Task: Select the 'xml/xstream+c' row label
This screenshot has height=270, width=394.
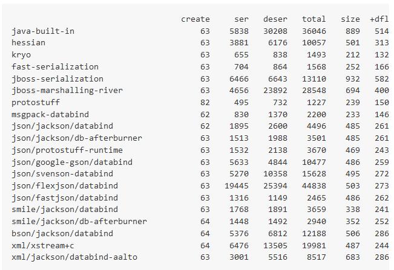Action: 43,245
